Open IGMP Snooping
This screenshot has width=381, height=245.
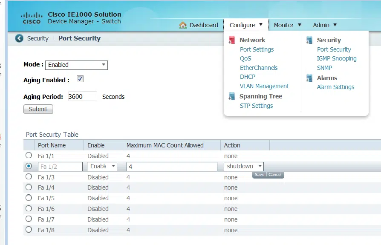[x=337, y=58]
